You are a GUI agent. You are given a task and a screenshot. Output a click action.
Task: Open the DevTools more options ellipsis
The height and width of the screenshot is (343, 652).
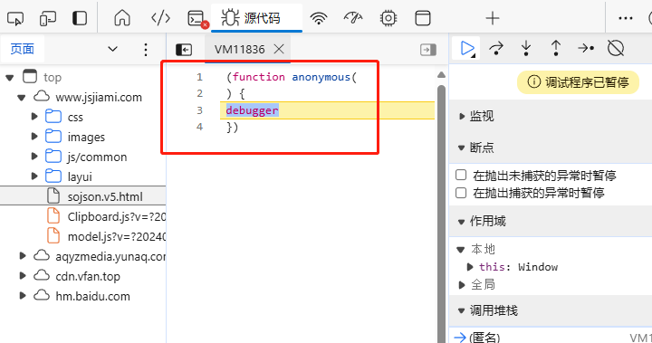(x=626, y=18)
